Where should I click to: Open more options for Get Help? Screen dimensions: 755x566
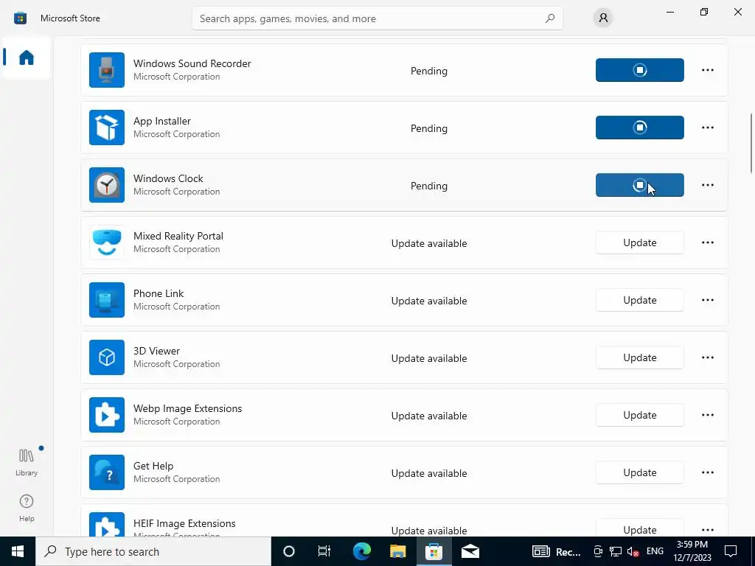click(707, 472)
